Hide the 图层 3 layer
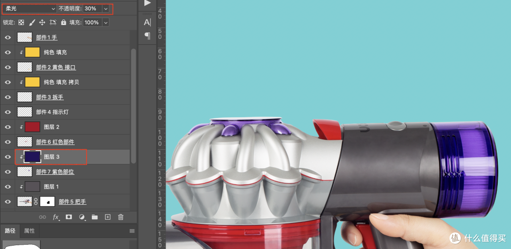The image size is (511, 249). pyautogui.click(x=8, y=157)
